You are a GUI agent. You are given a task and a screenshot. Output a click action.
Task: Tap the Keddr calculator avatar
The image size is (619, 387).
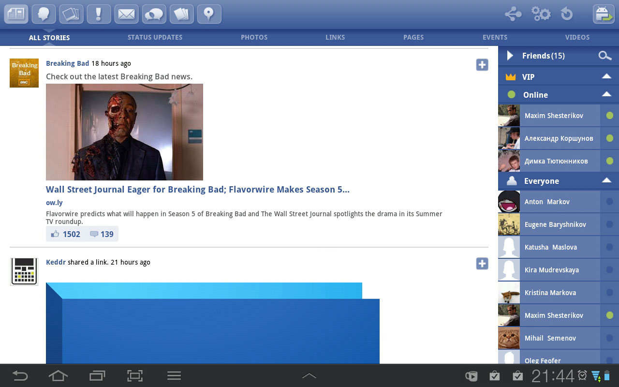(24, 271)
